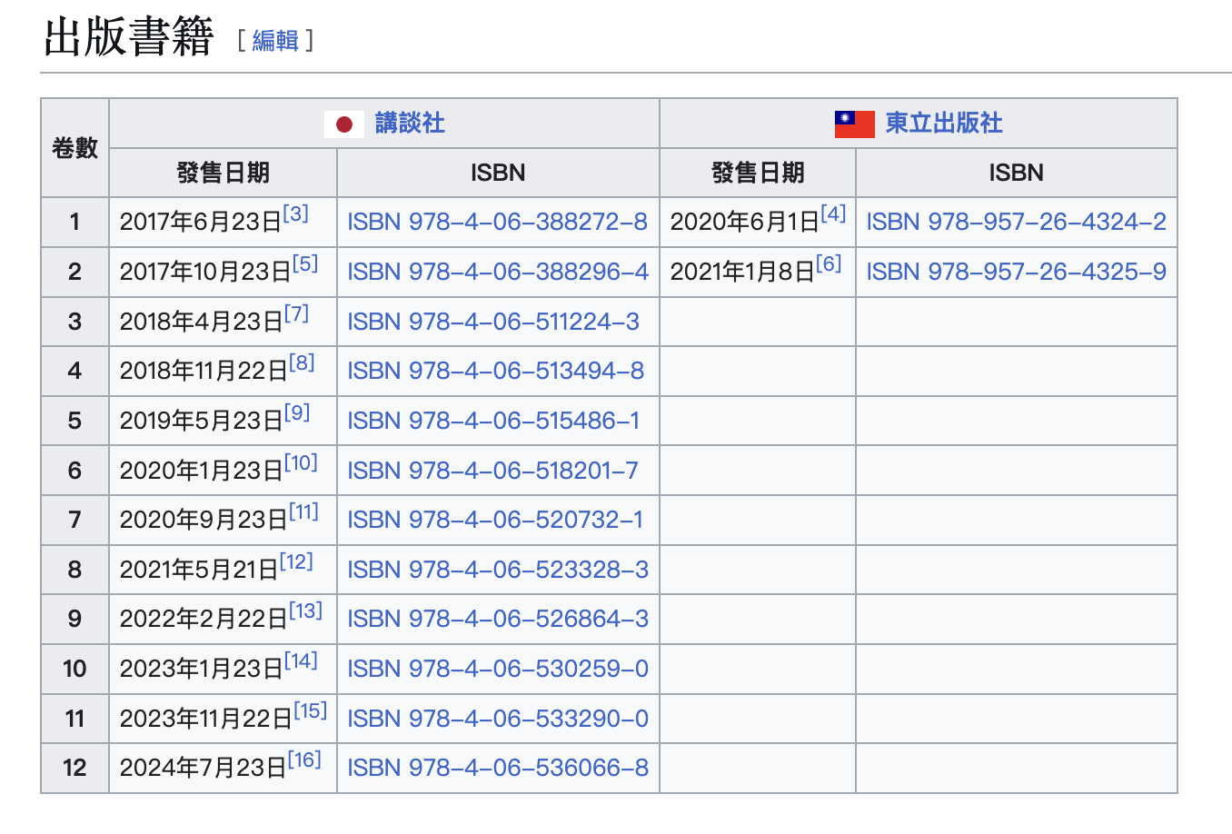This screenshot has width=1232, height=834.
Task: Open the 講談社 publisher link
Action: 410,123
